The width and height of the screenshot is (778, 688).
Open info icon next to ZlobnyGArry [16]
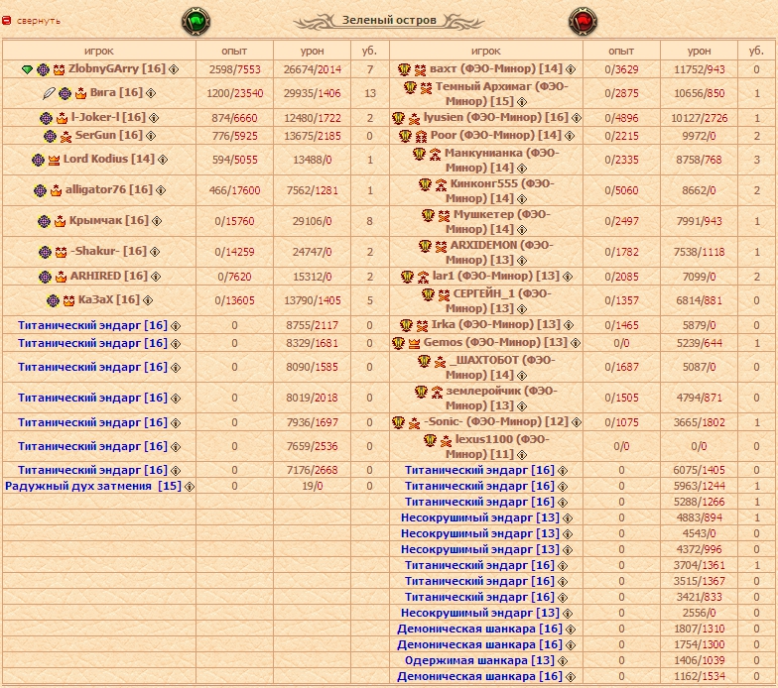click(174, 69)
